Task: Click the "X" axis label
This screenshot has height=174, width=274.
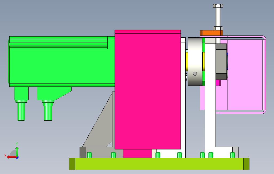Action: click(x=5, y=156)
